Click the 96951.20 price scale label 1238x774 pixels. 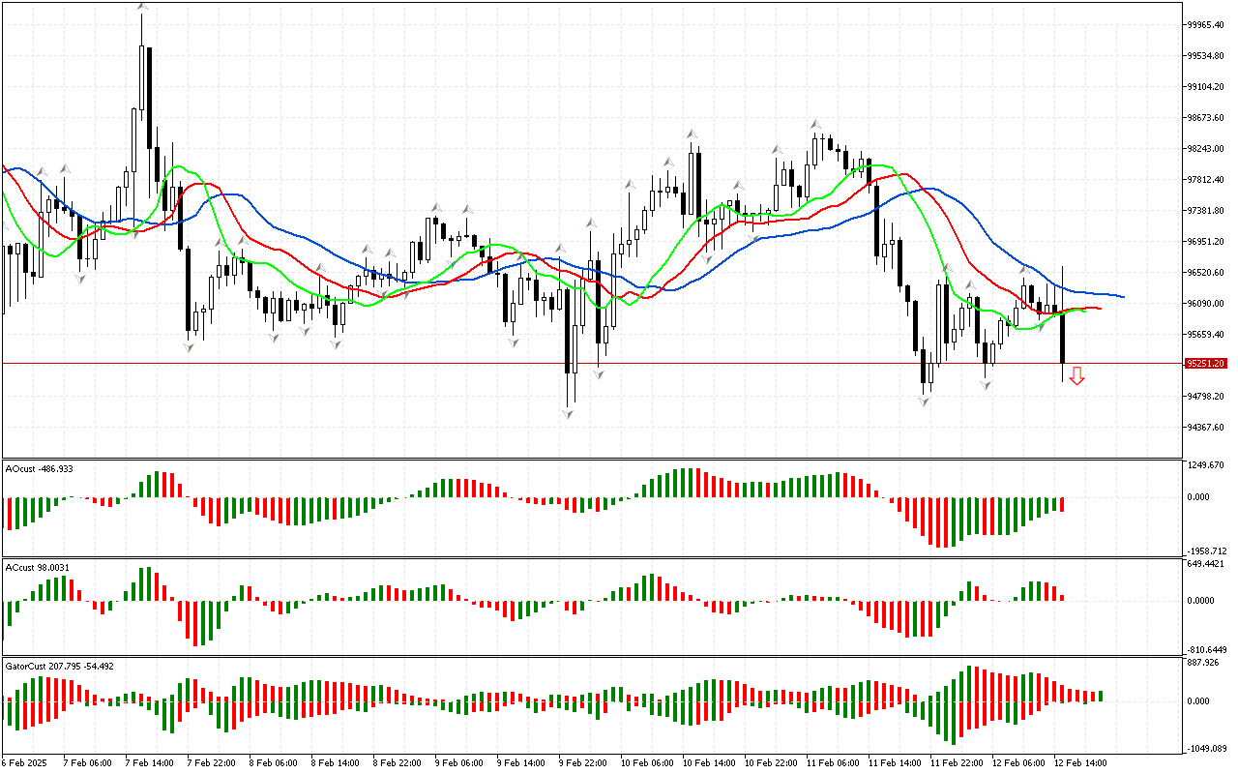pyautogui.click(x=1205, y=242)
